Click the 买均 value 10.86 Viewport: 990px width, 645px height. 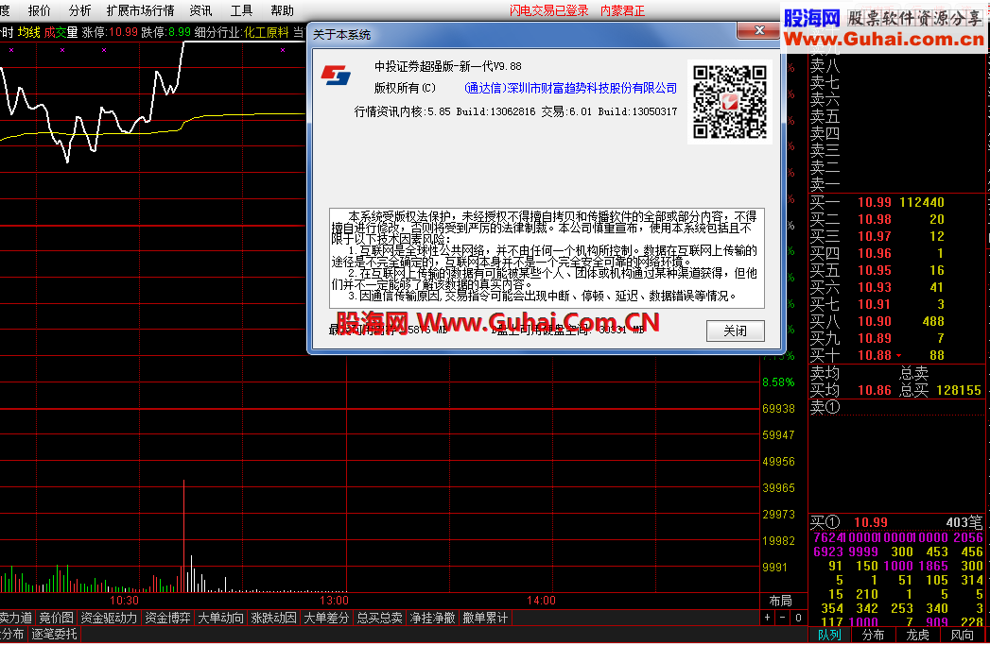coord(875,390)
